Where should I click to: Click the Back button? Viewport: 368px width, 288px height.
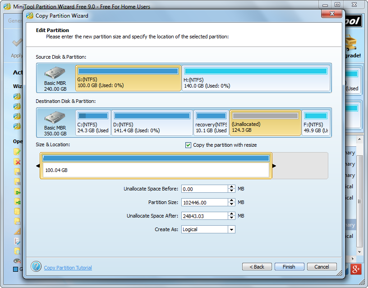(x=257, y=267)
